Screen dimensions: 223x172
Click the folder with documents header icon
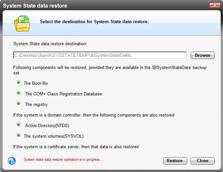pos(22,23)
